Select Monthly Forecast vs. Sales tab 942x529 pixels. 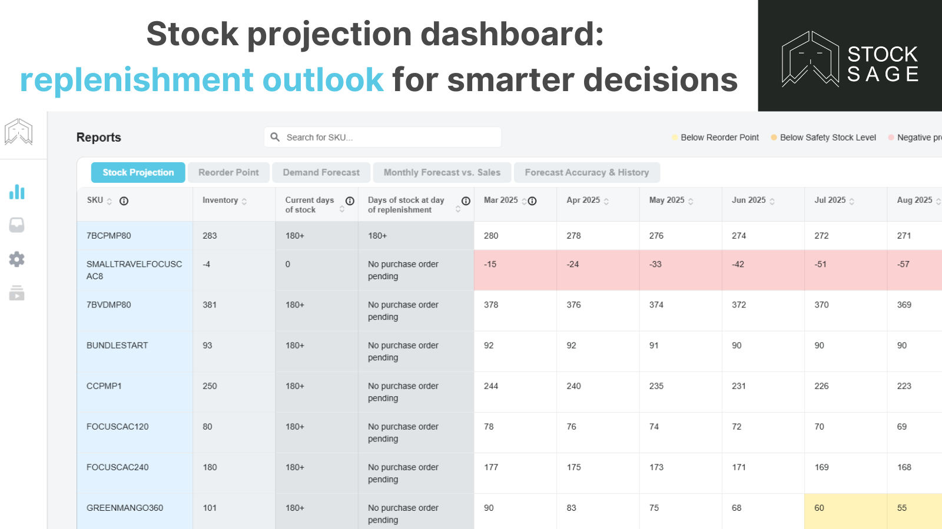(x=442, y=172)
